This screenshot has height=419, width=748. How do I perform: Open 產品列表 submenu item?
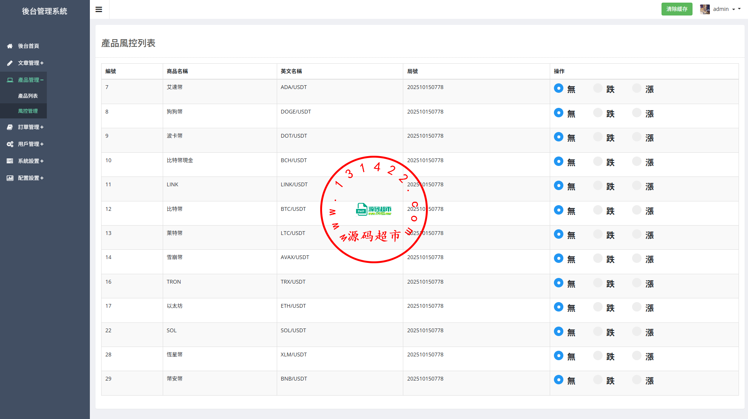tap(28, 96)
